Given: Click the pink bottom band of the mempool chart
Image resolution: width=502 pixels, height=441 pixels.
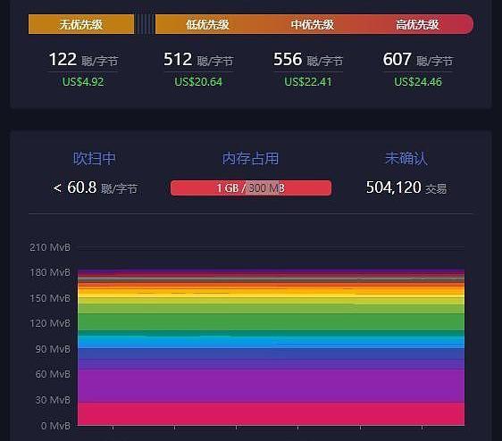Looking at the screenshot, I should click(x=272, y=413).
